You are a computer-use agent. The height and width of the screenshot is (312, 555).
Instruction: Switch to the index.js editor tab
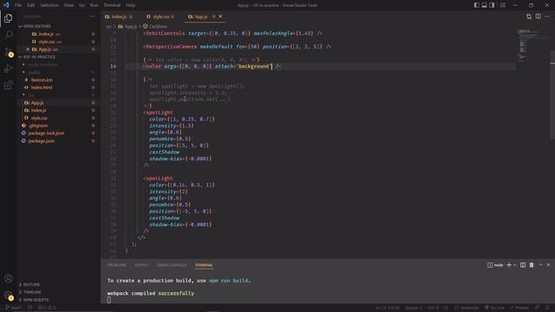click(x=119, y=16)
